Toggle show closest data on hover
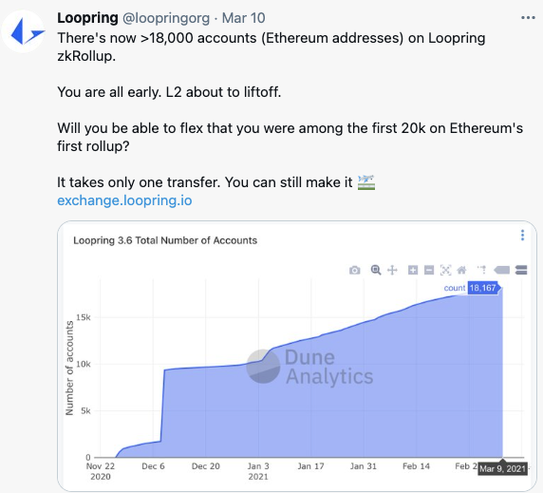This screenshot has height=493, width=543. pyautogui.click(x=502, y=270)
